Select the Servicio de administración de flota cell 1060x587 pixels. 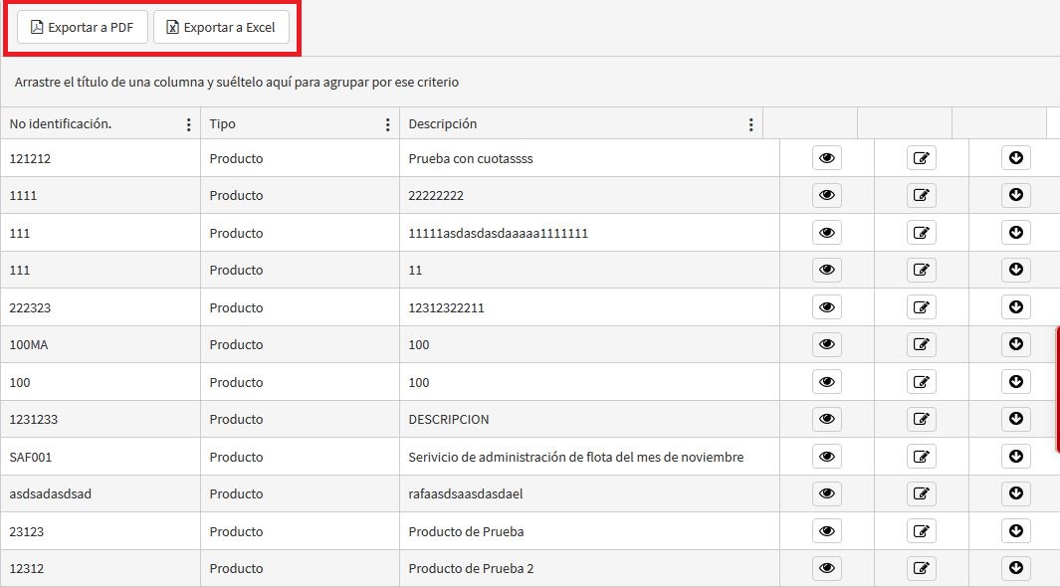point(576,458)
